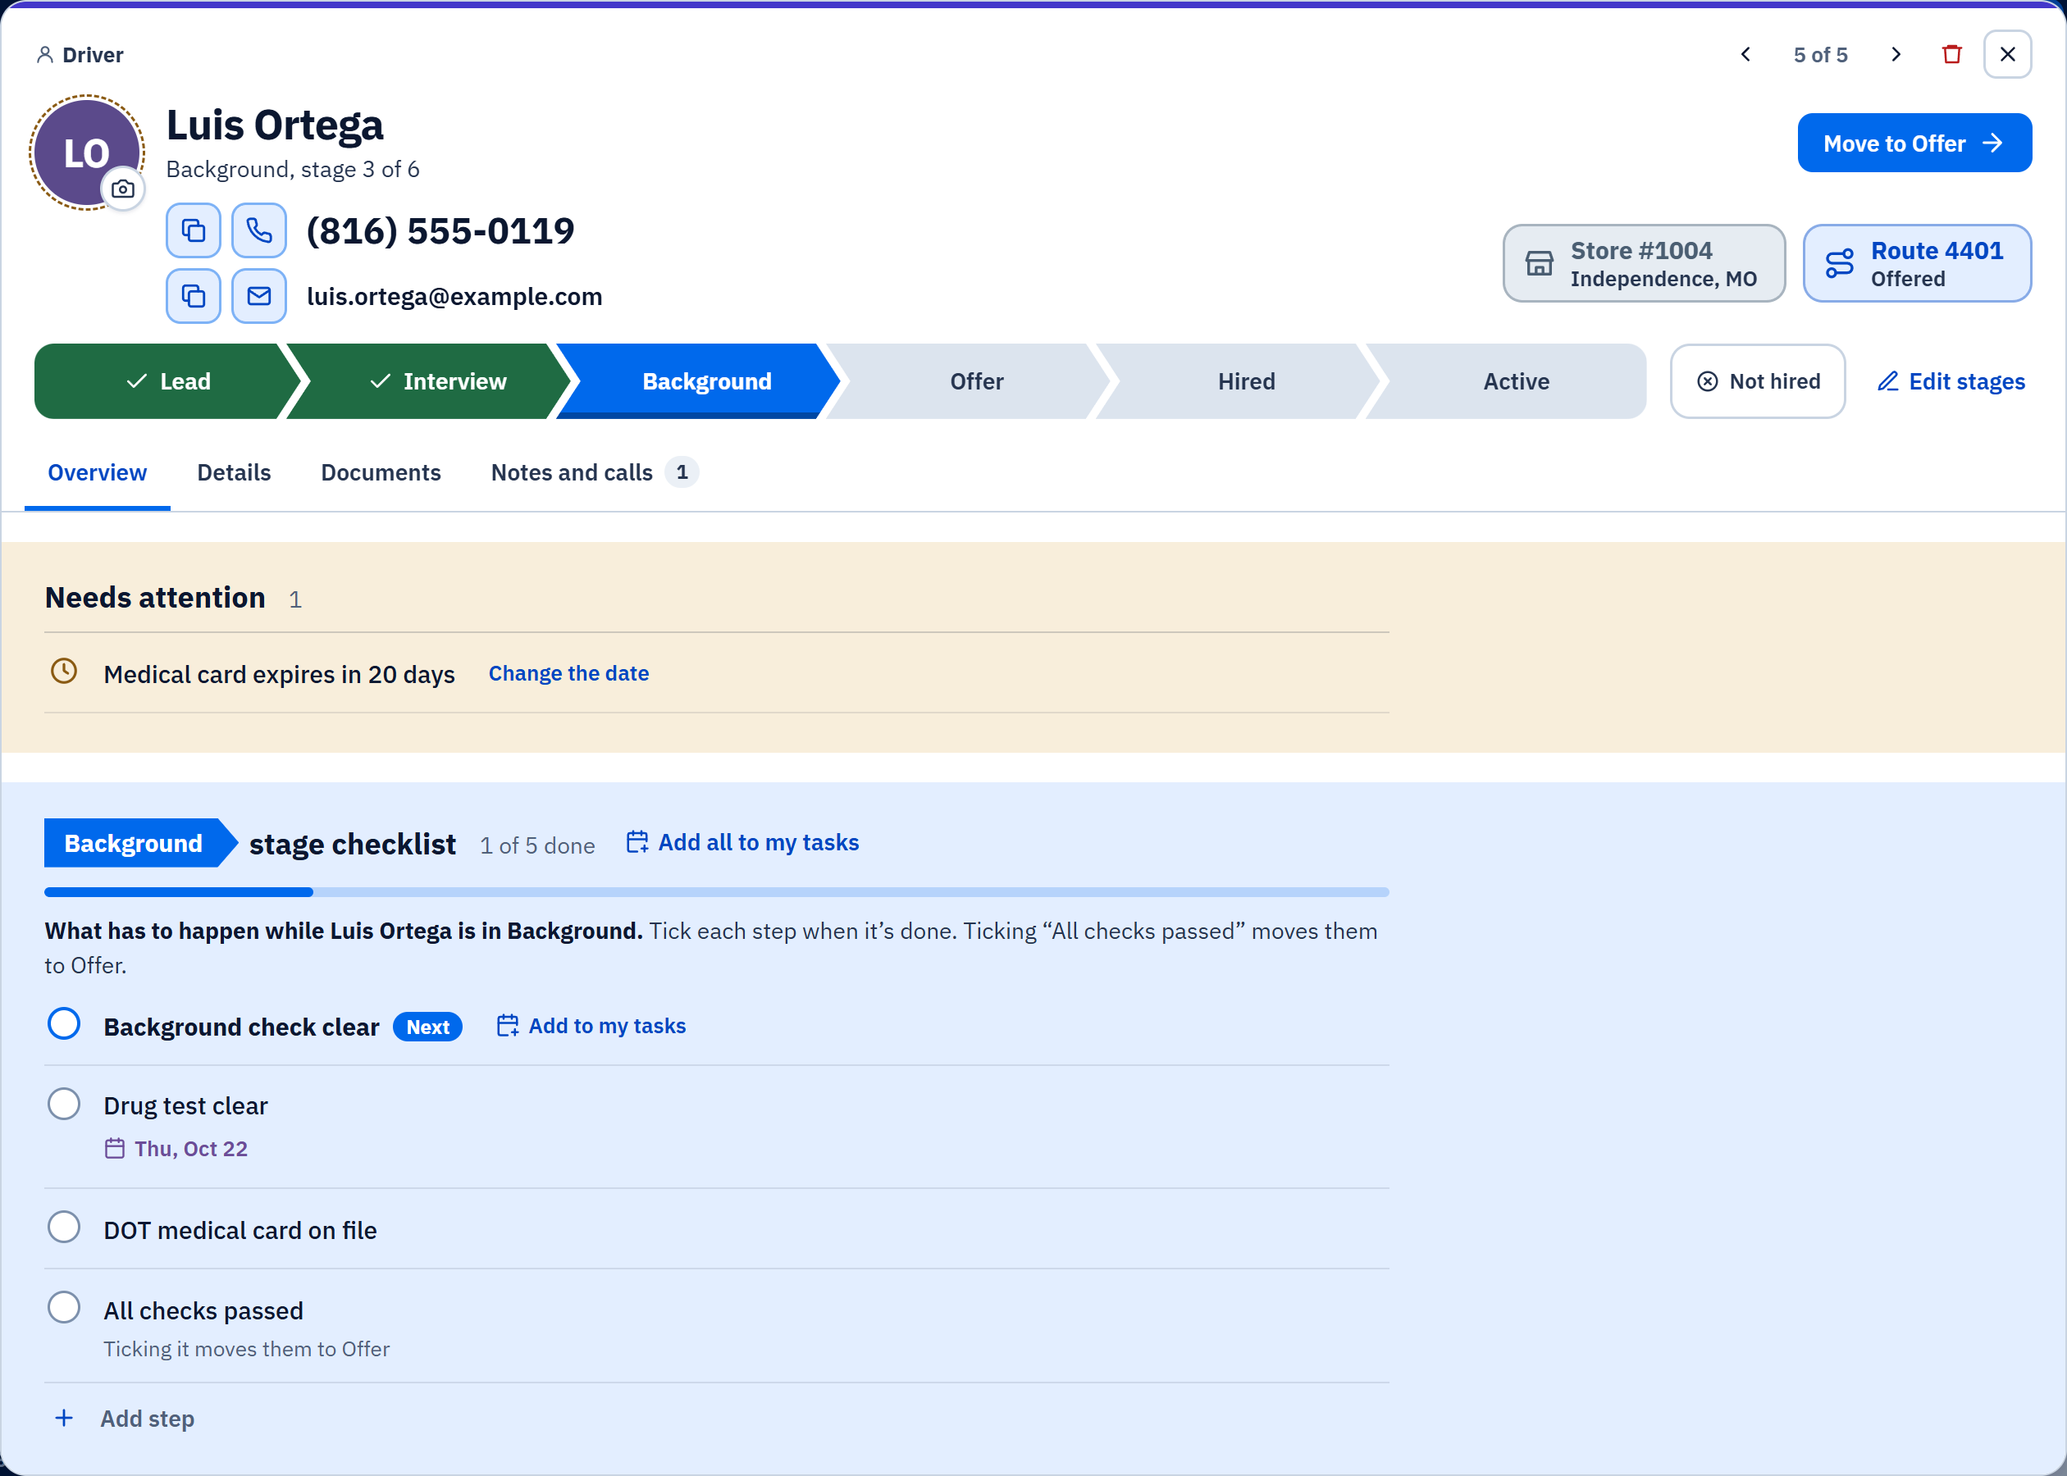Open the Store #1004 Independence chip
Screen dimensions: 2067x1476
point(1644,263)
